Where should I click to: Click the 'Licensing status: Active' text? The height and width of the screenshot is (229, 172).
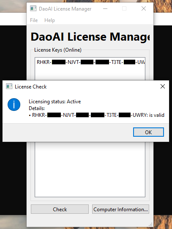(55, 102)
